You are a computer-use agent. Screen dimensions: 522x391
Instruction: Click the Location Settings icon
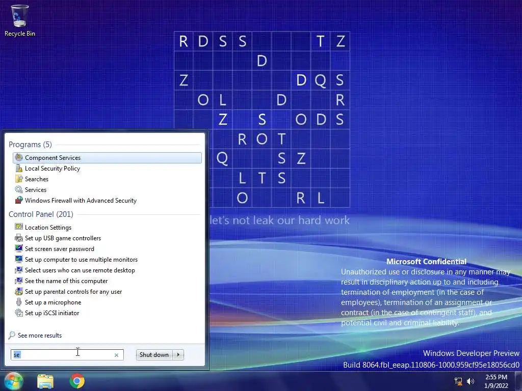pos(19,227)
